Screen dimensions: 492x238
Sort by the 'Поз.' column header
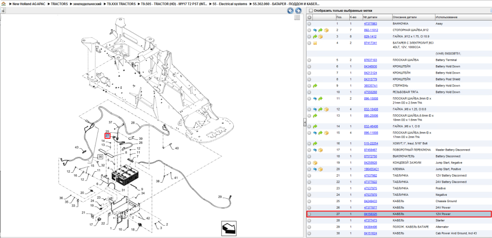pos(341,17)
